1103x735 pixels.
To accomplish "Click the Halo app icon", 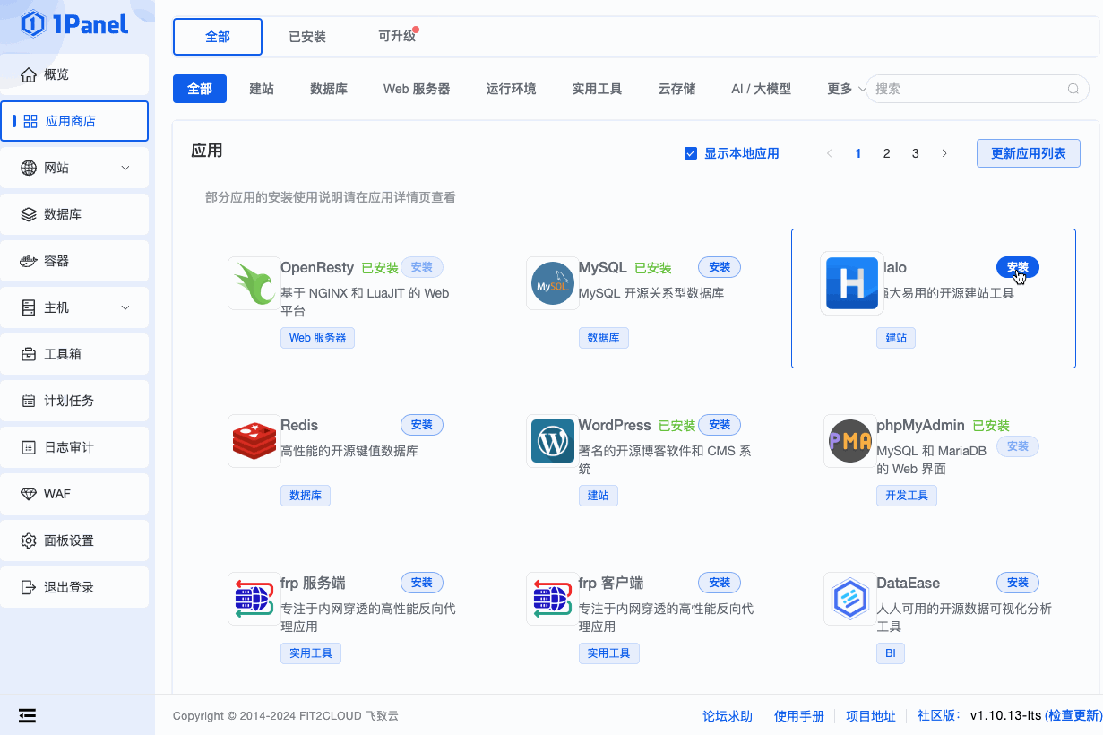I will [x=852, y=283].
